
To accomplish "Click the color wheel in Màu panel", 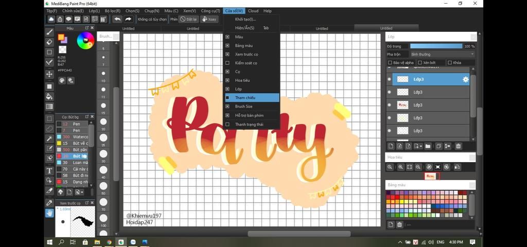I will click(x=85, y=40).
